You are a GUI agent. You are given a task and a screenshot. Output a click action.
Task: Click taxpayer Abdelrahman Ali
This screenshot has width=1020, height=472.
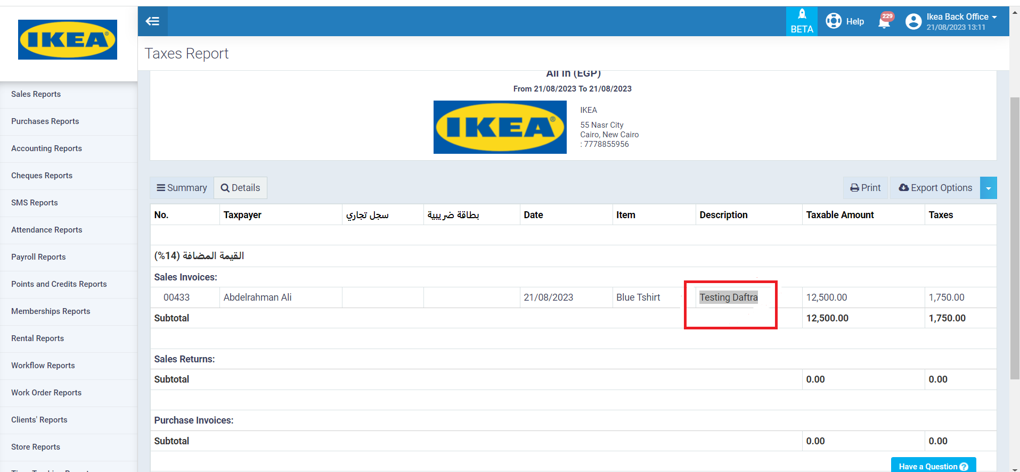click(x=257, y=297)
